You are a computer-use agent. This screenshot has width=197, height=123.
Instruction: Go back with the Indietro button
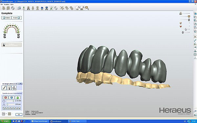(7, 18)
